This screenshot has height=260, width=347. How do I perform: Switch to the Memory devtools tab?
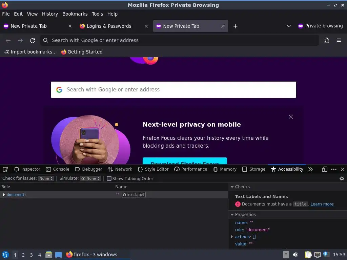pyautogui.click(x=225, y=169)
